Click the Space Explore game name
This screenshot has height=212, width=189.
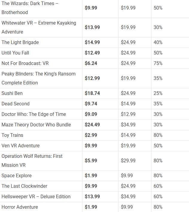tap(16, 176)
